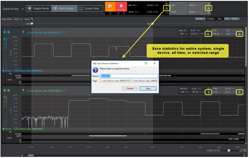Click the orange Frozen play button
Viewport: 249px width, 158px height.
[110, 6]
